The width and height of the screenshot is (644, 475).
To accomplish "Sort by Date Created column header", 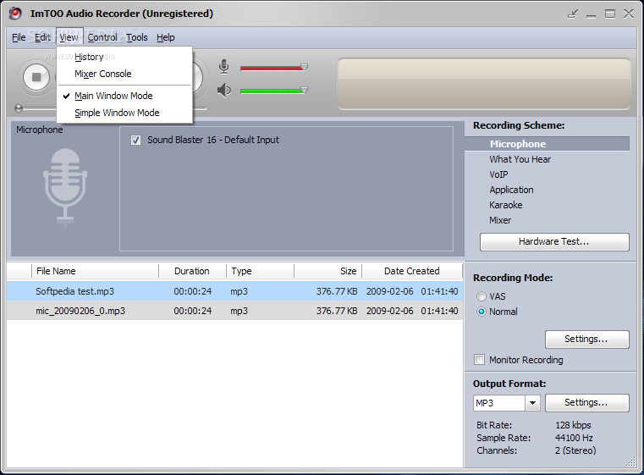I will pyautogui.click(x=412, y=271).
